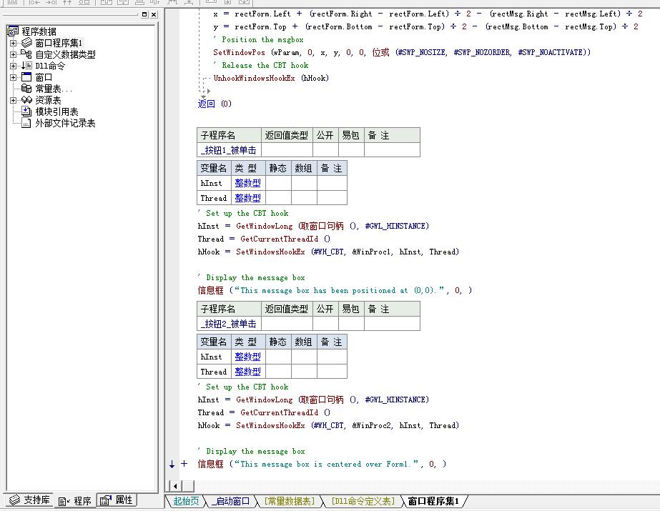This screenshot has width=660, height=511.
Task: Click the 返回值类型 cell of _按钮1_被单击
Action: 287,149
